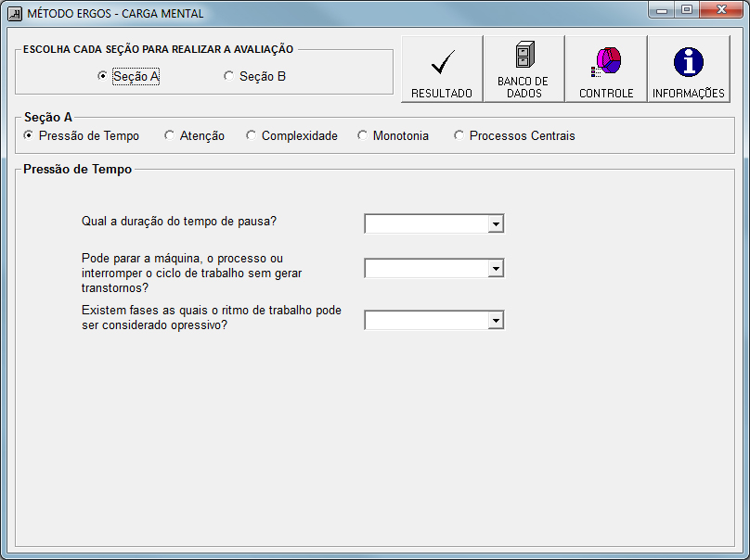750x560 pixels.
Task: Open the Informações info button
Action: (689, 69)
